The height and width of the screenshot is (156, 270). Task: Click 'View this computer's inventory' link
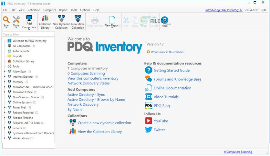(x=93, y=78)
